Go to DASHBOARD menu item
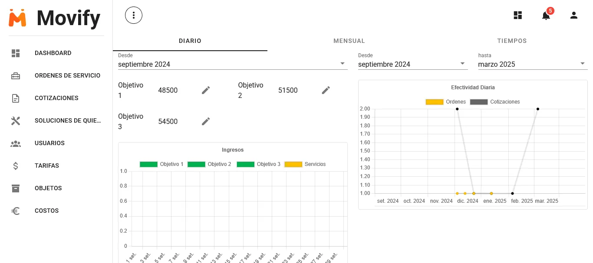The image size is (593, 263). pyautogui.click(x=53, y=53)
